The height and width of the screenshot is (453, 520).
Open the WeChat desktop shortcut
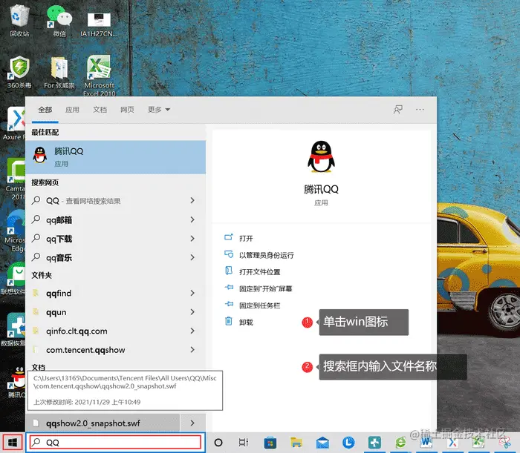click(59, 21)
